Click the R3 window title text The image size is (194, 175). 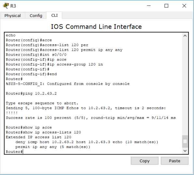click(x=13, y=6)
